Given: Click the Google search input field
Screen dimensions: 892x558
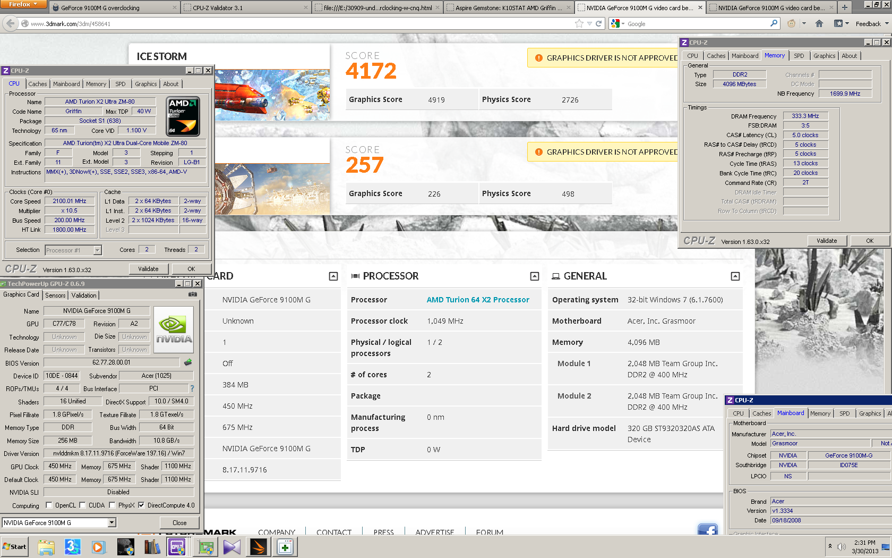Looking at the screenshot, I should click(x=698, y=23).
